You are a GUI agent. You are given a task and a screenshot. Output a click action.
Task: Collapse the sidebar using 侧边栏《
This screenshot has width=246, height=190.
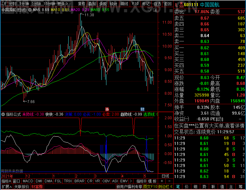[165, 187]
